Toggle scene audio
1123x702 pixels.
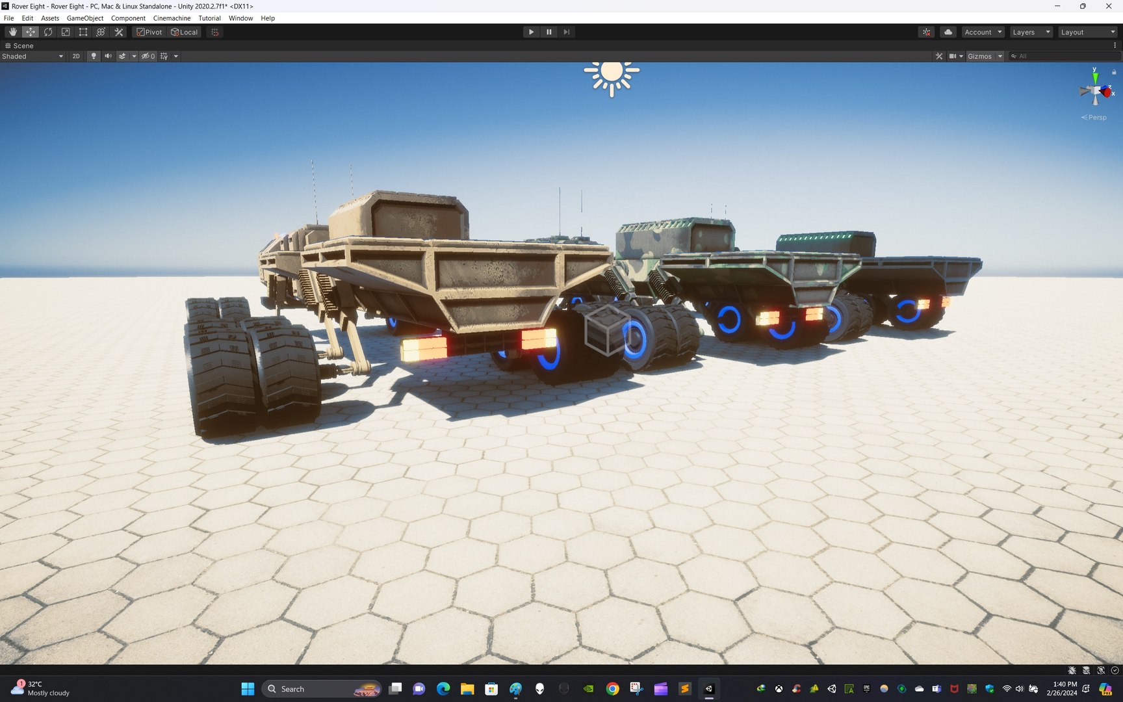pyautogui.click(x=108, y=57)
